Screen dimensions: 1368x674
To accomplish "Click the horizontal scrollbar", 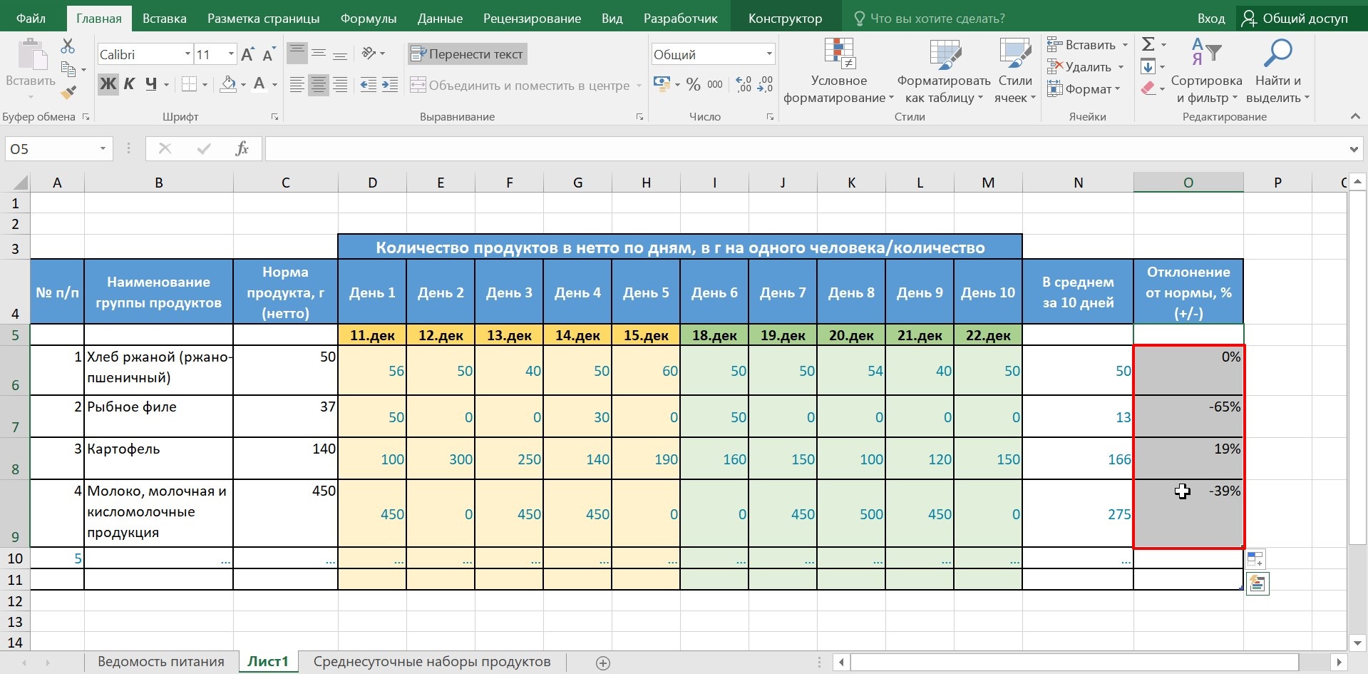I will tap(1076, 663).
